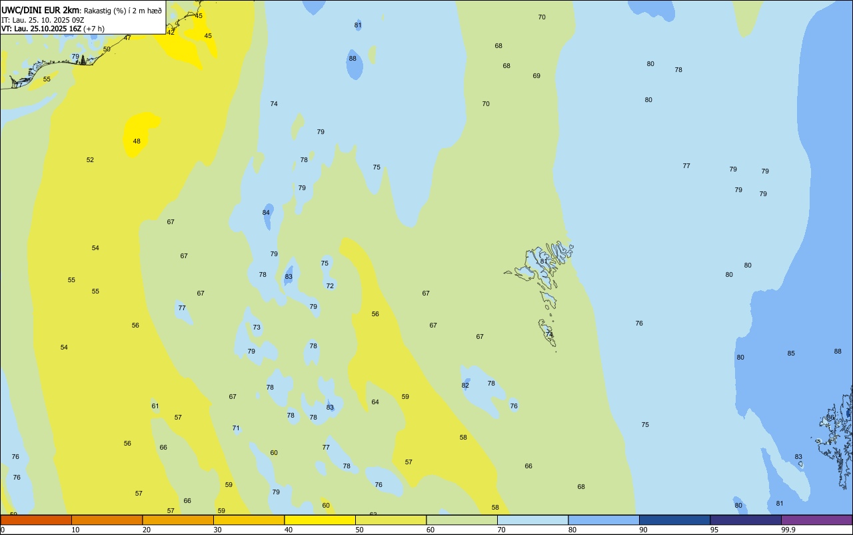Select the 30 tick label on the legend
853x535 pixels.
(217, 530)
